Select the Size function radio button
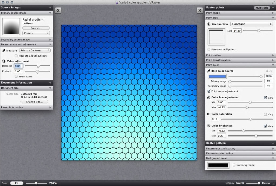This screenshot has width=276, height=186. 209,24
